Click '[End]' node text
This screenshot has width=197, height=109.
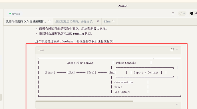[112, 73]
